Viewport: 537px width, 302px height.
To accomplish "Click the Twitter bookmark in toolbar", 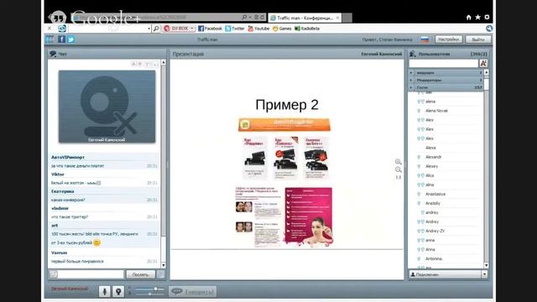I will [235, 29].
